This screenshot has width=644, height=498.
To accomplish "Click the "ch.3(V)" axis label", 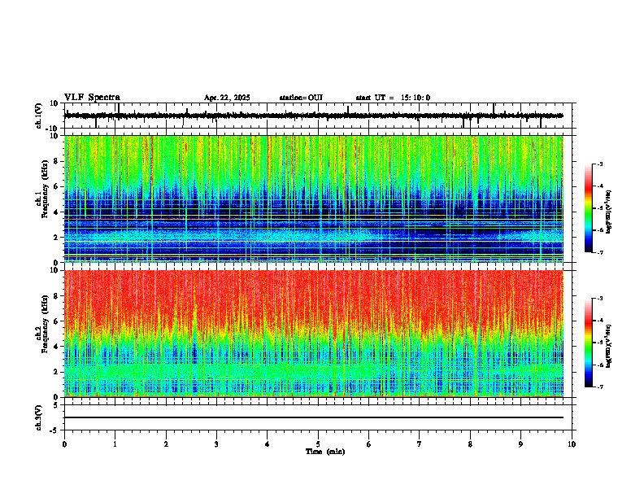I will 39,417.
